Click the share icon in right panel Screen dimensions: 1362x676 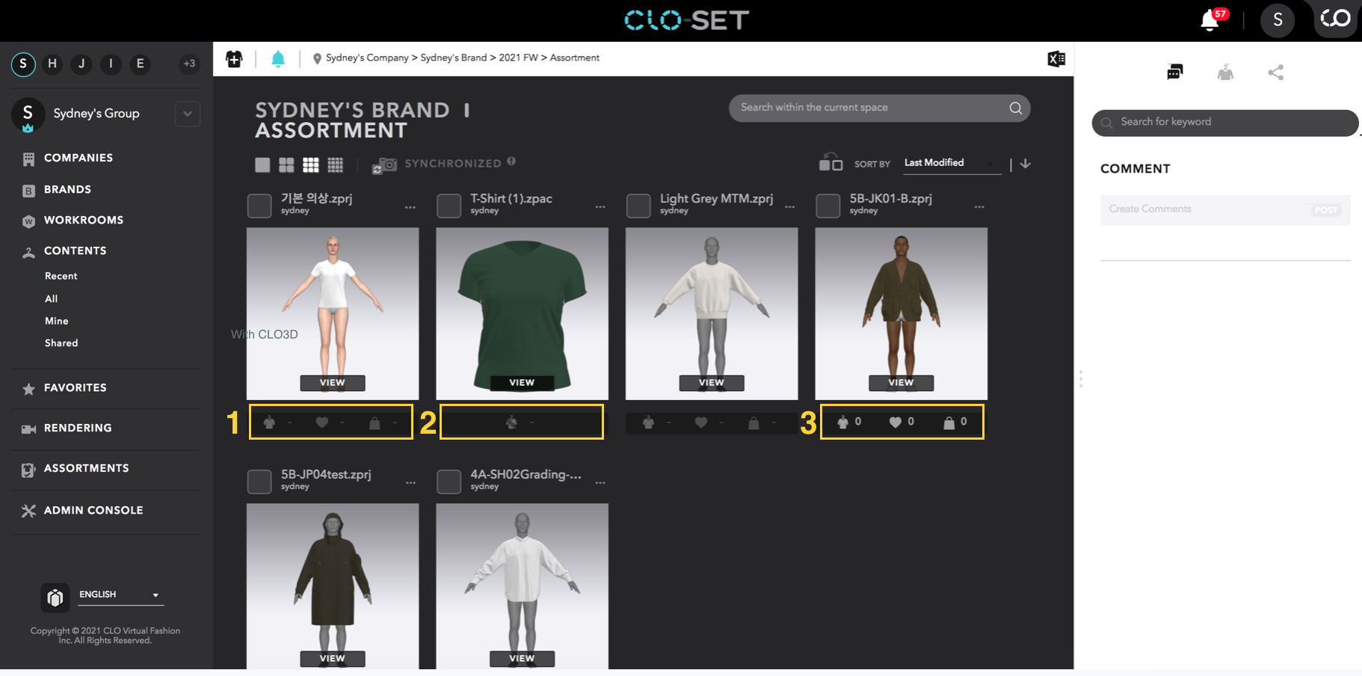pyautogui.click(x=1275, y=73)
